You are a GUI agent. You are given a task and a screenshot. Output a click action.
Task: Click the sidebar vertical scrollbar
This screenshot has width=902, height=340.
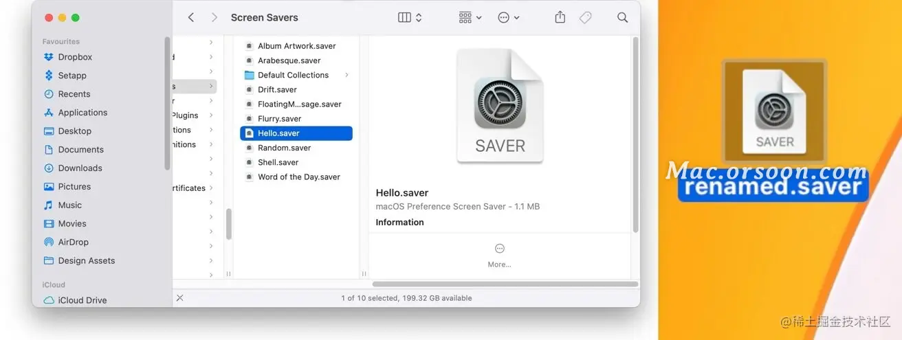167,103
